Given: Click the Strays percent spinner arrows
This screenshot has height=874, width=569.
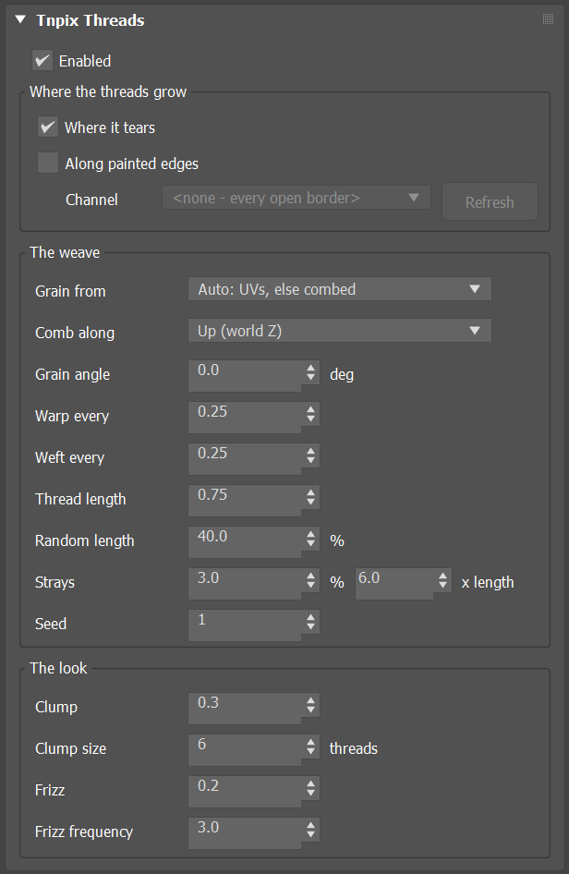Looking at the screenshot, I should pos(311,580).
